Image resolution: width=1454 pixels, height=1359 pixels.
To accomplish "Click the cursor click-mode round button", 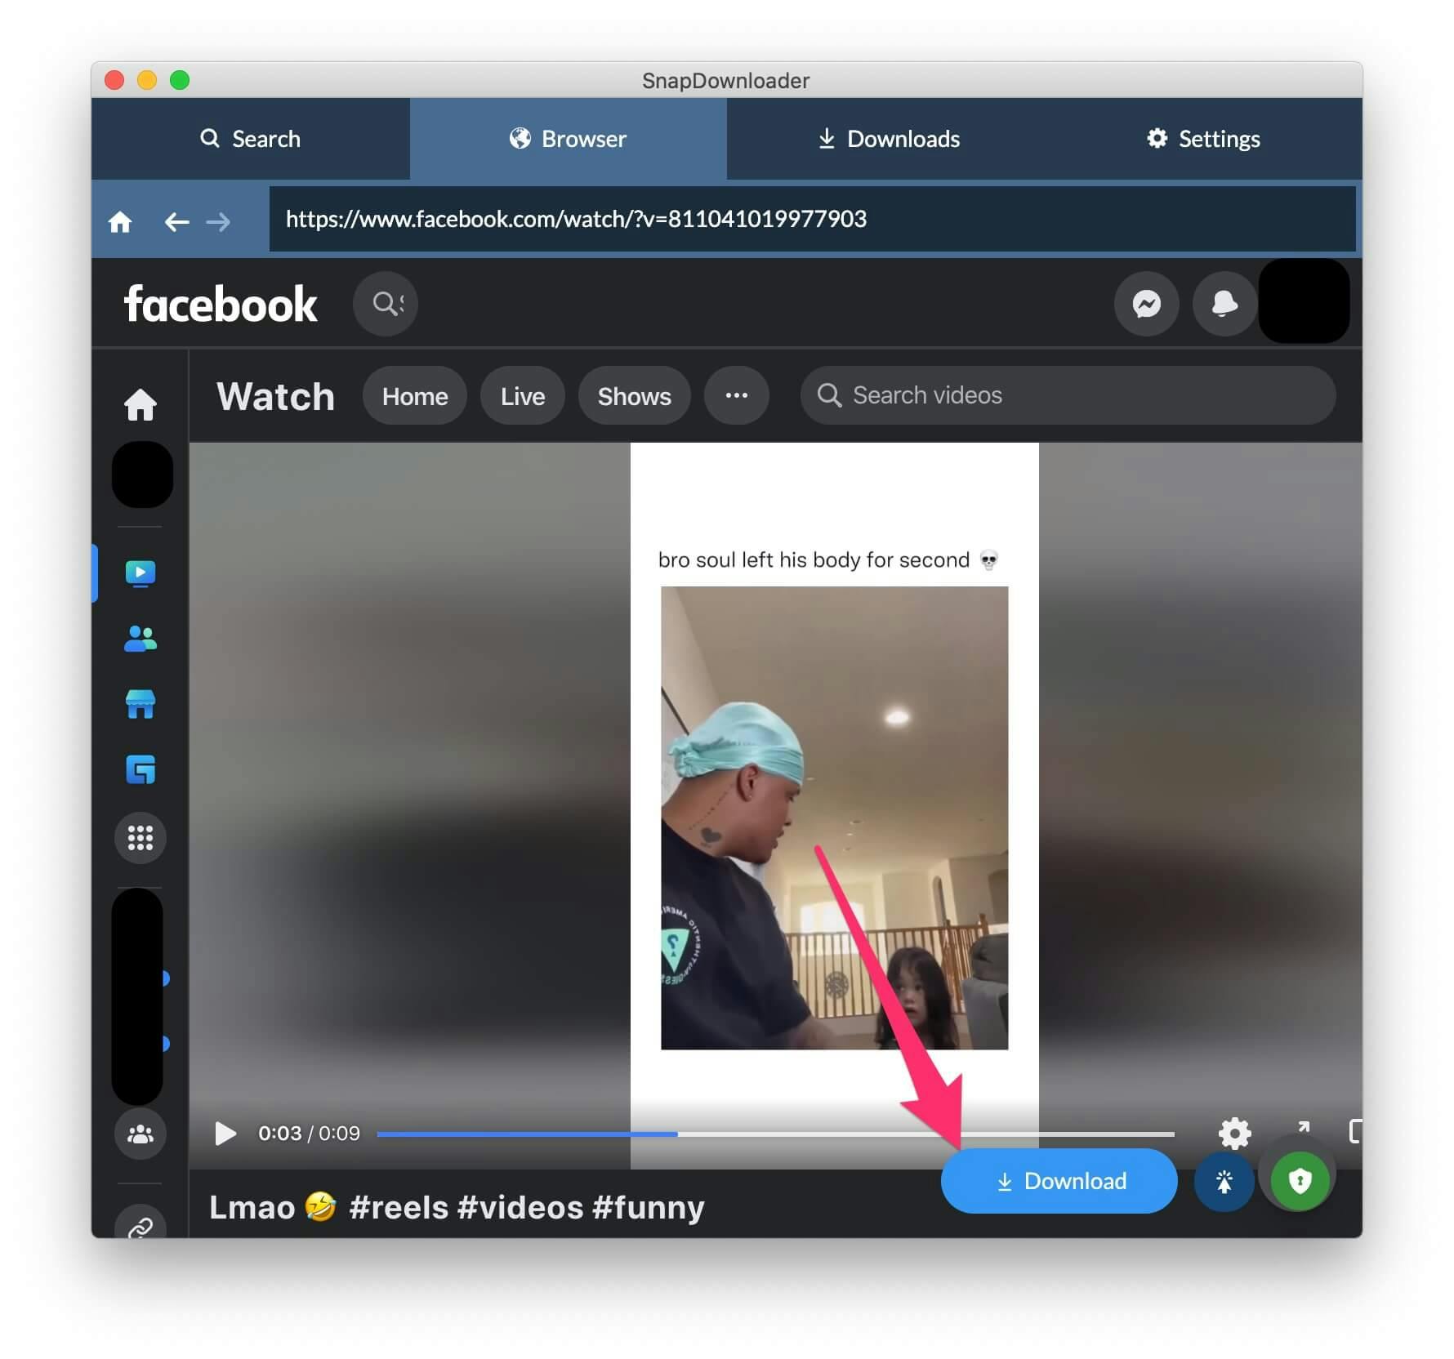I will pyautogui.click(x=1224, y=1181).
